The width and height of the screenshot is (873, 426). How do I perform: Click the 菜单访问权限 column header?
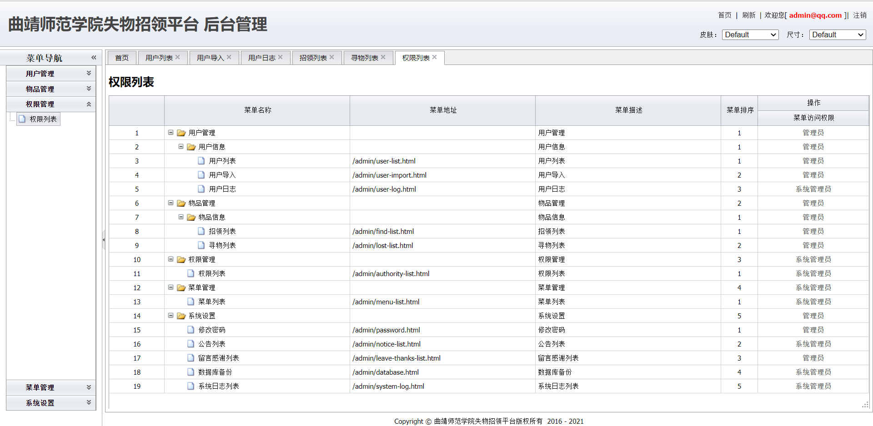point(813,118)
